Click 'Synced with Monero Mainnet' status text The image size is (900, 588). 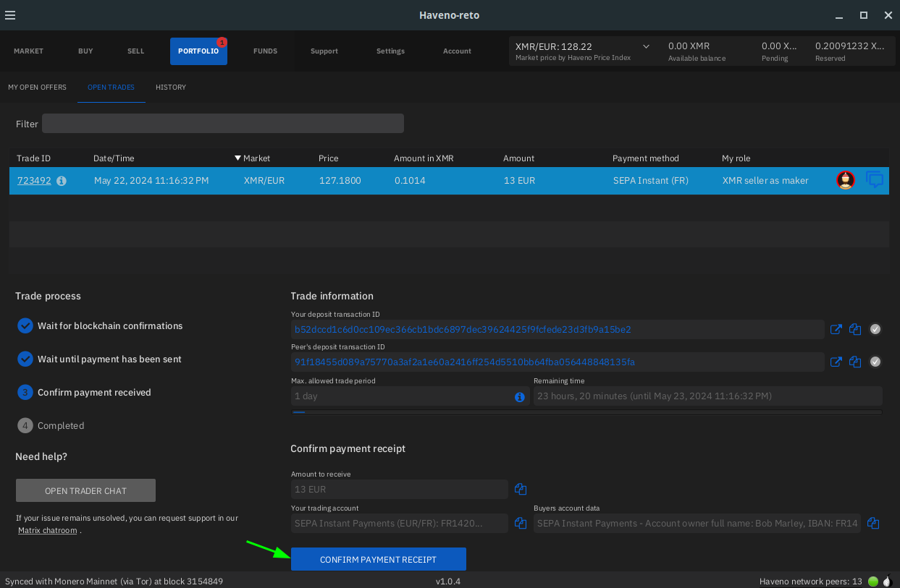pos(114,581)
